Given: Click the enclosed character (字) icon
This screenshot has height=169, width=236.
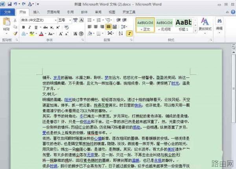Looking at the screenshot, I should [x=81, y=34].
